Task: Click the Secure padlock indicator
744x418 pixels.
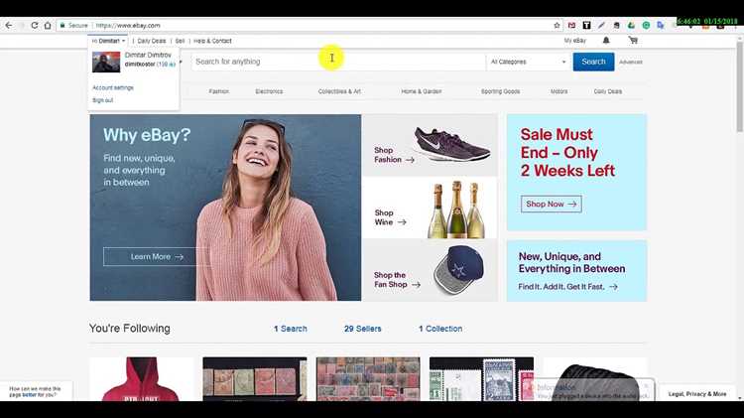Action: click(74, 25)
